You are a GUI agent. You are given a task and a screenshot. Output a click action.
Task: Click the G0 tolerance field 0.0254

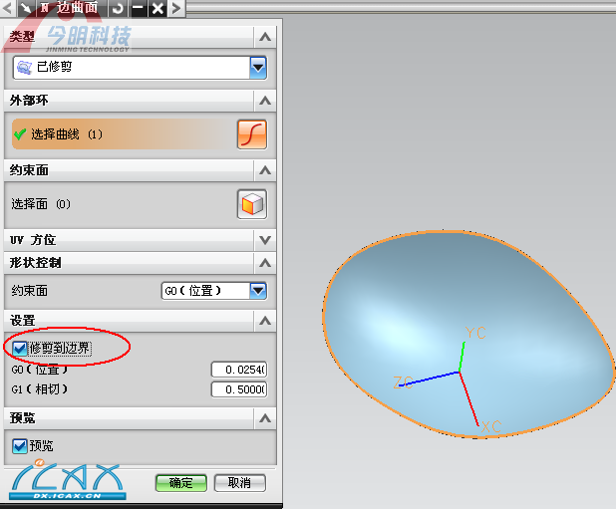point(239,370)
